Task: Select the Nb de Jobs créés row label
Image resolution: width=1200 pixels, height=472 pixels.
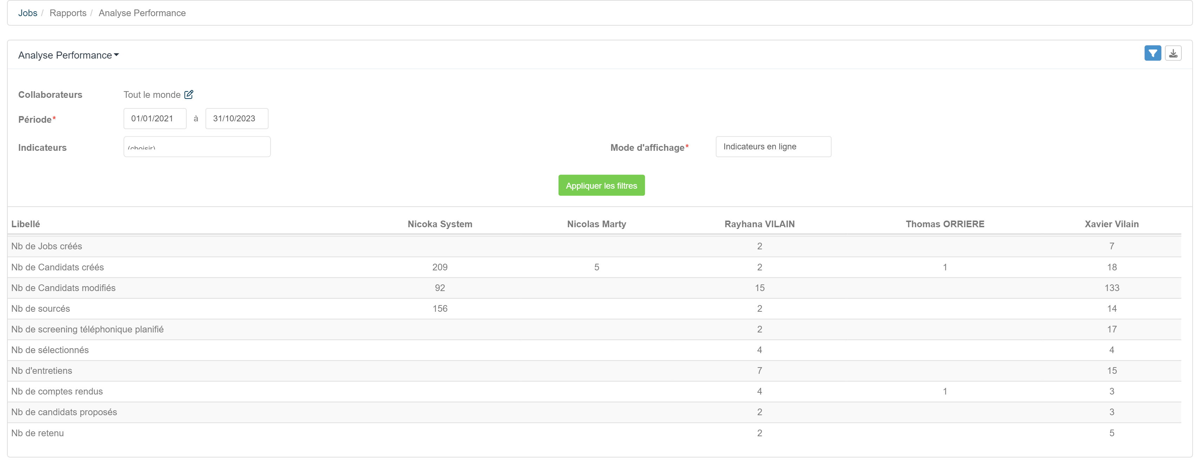Action: (x=47, y=246)
